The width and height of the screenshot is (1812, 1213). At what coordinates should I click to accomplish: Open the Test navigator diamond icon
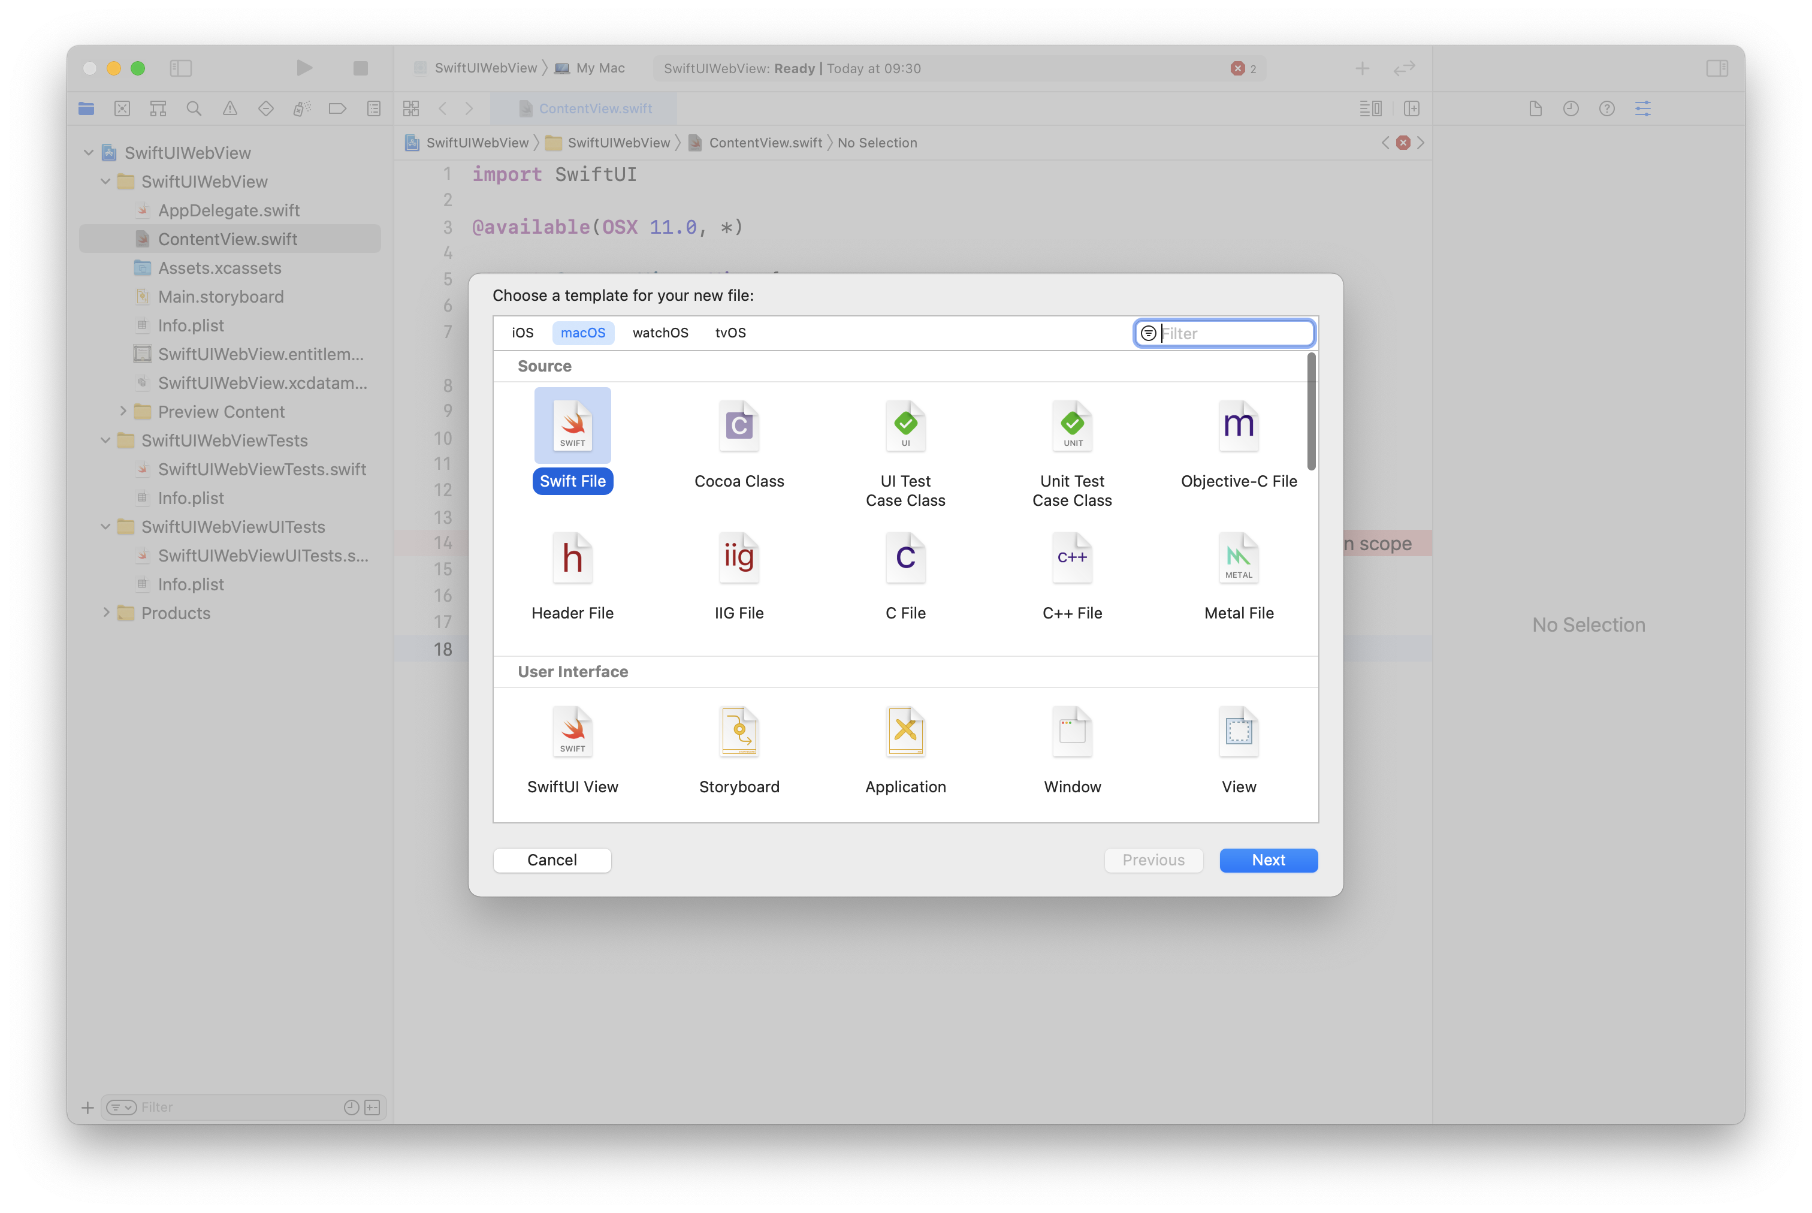266,108
